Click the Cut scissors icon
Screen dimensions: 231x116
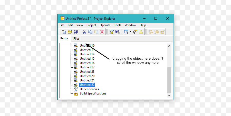[84, 31]
